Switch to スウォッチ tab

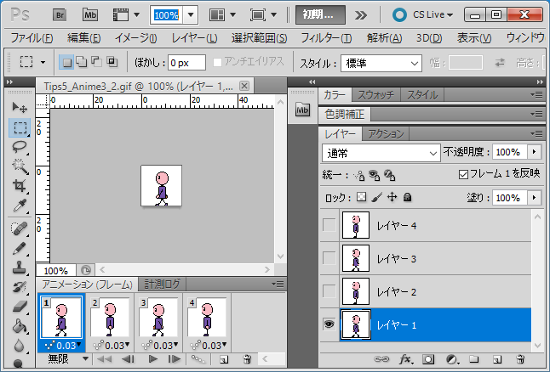click(375, 95)
